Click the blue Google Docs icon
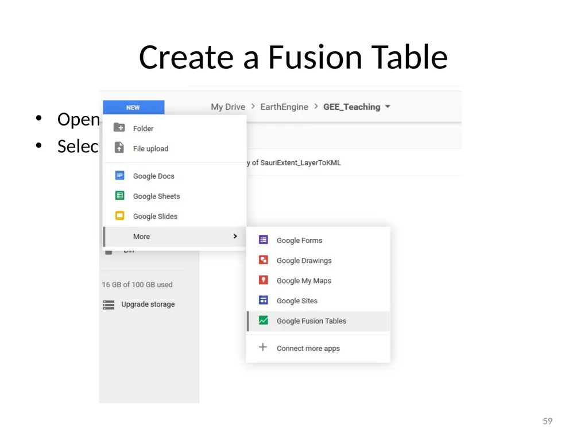The height and width of the screenshot is (441, 588). pyautogui.click(x=119, y=176)
